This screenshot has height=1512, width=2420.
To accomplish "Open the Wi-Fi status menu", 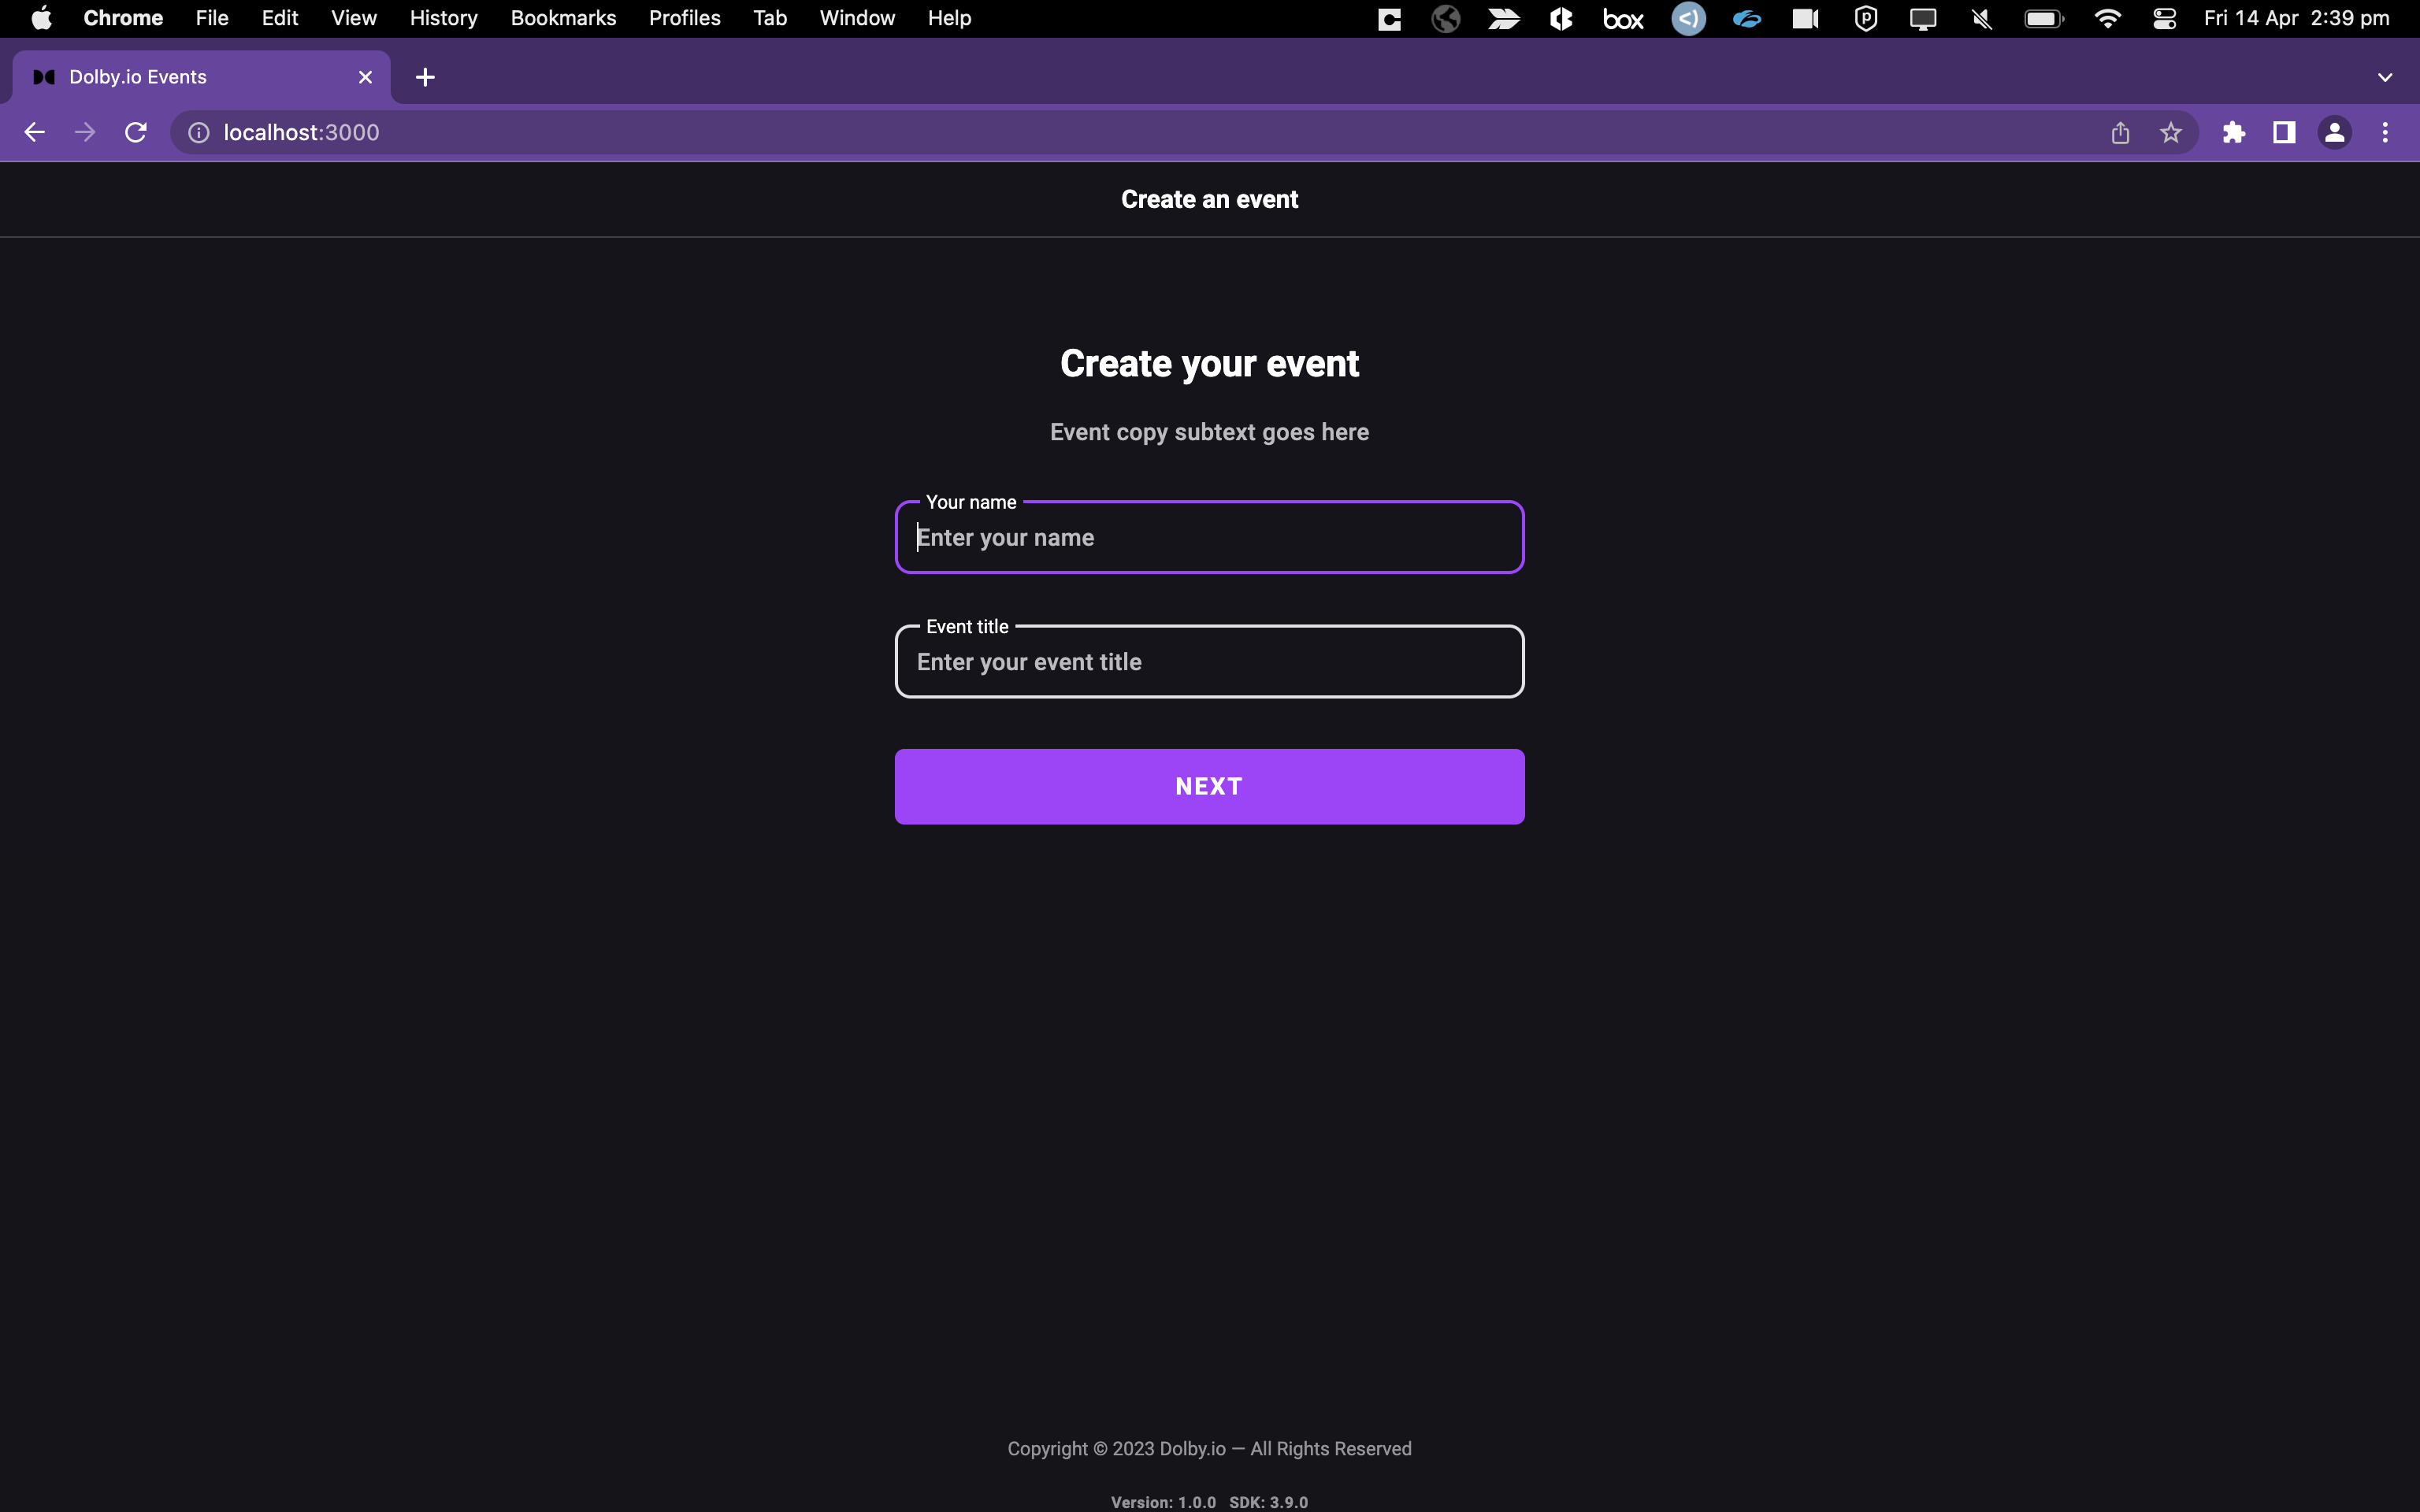I will click(2107, 18).
